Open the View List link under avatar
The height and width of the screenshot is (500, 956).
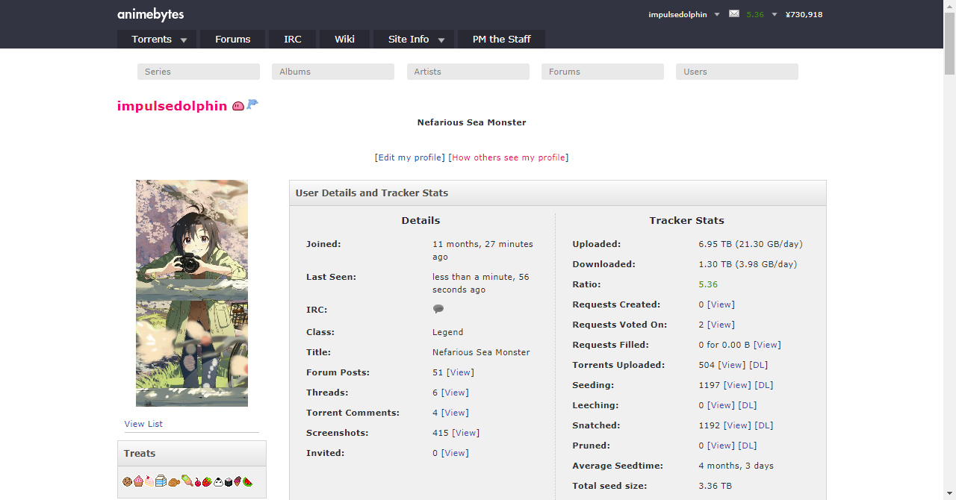click(143, 424)
